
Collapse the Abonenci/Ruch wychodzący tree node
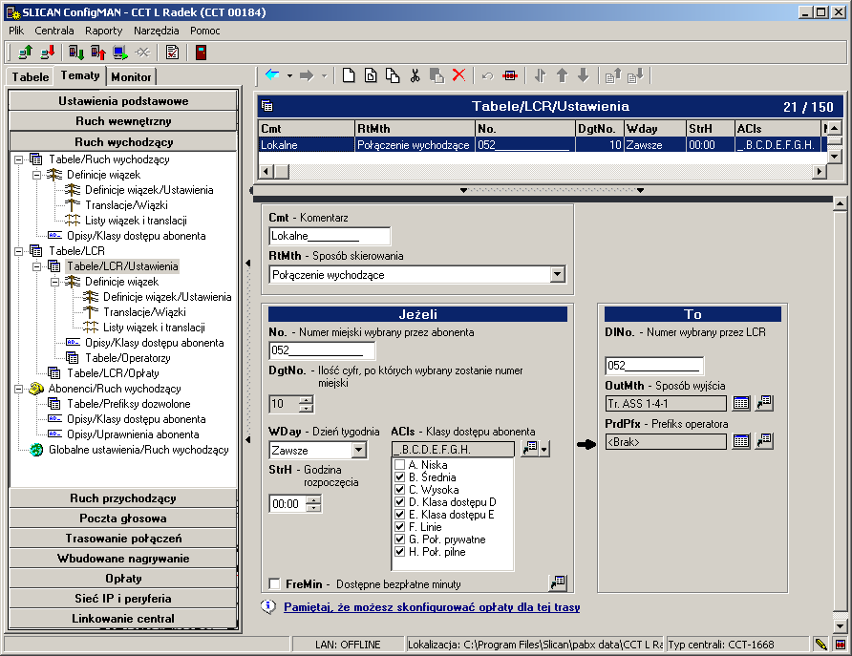(x=18, y=389)
